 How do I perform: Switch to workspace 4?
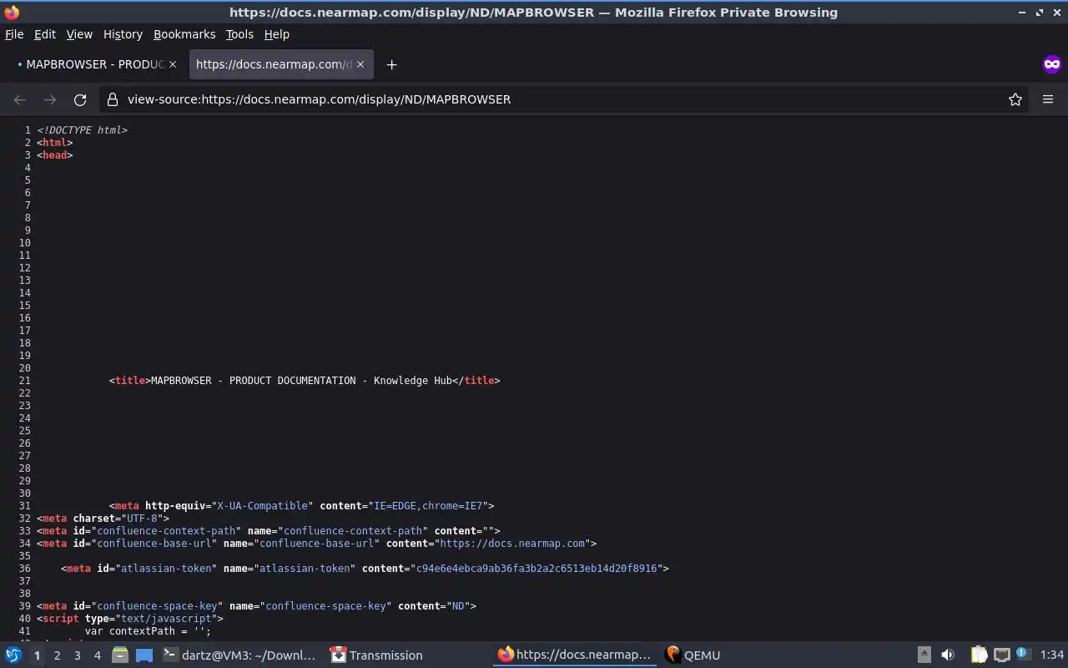click(97, 655)
